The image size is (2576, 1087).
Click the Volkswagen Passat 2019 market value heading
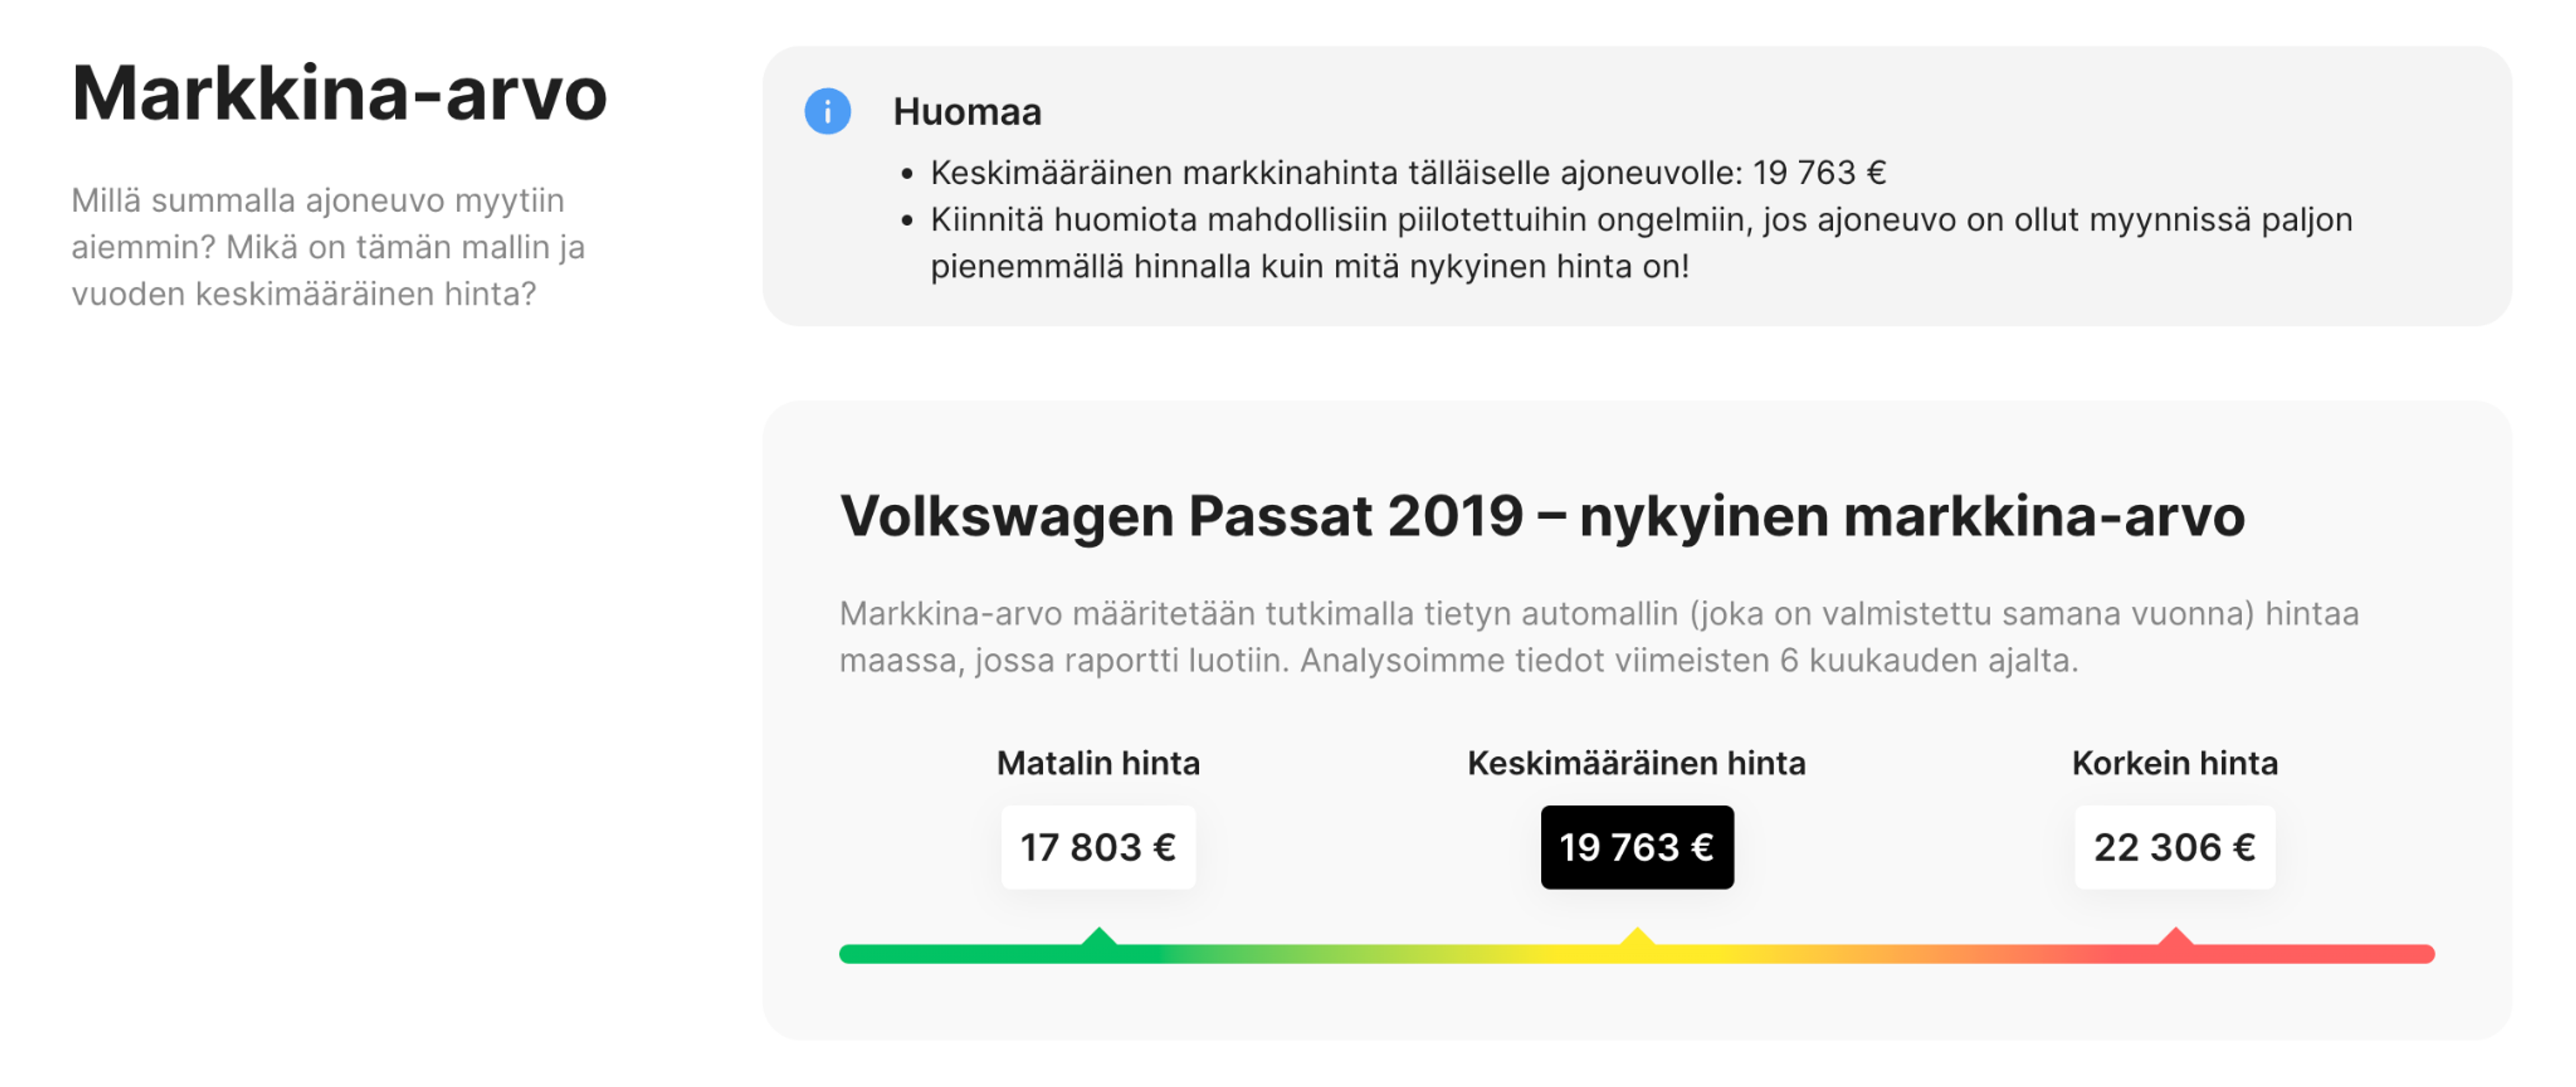click(x=1542, y=516)
